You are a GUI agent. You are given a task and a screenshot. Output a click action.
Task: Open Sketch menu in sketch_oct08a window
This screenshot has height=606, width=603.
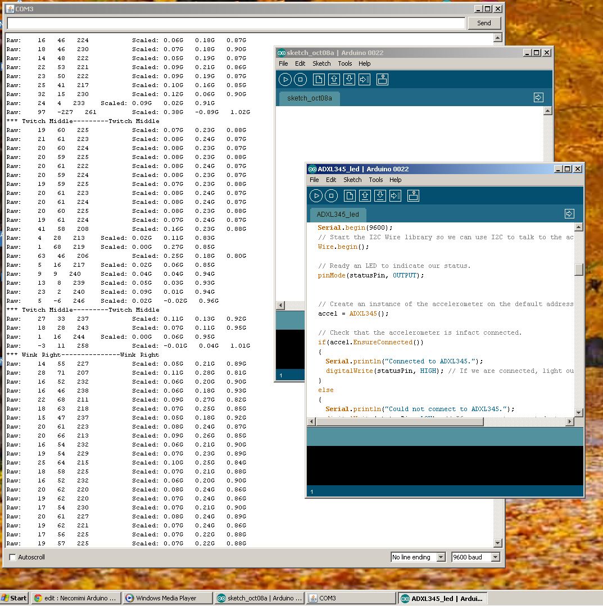point(321,63)
